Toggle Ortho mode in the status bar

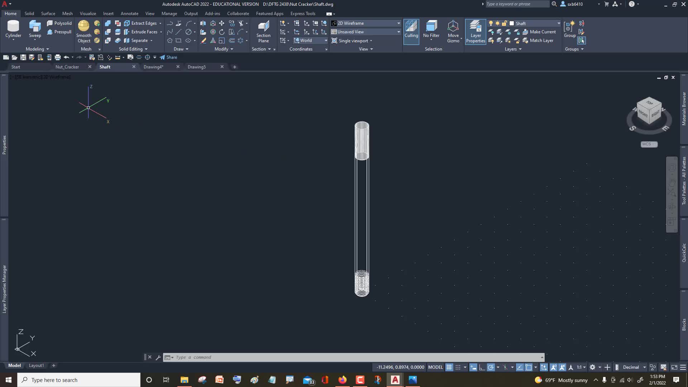[482, 367]
